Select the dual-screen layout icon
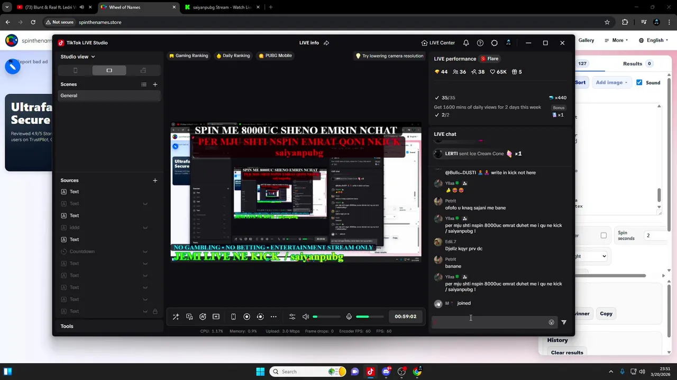This screenshot has height=380, width=677. click(143, 70)
